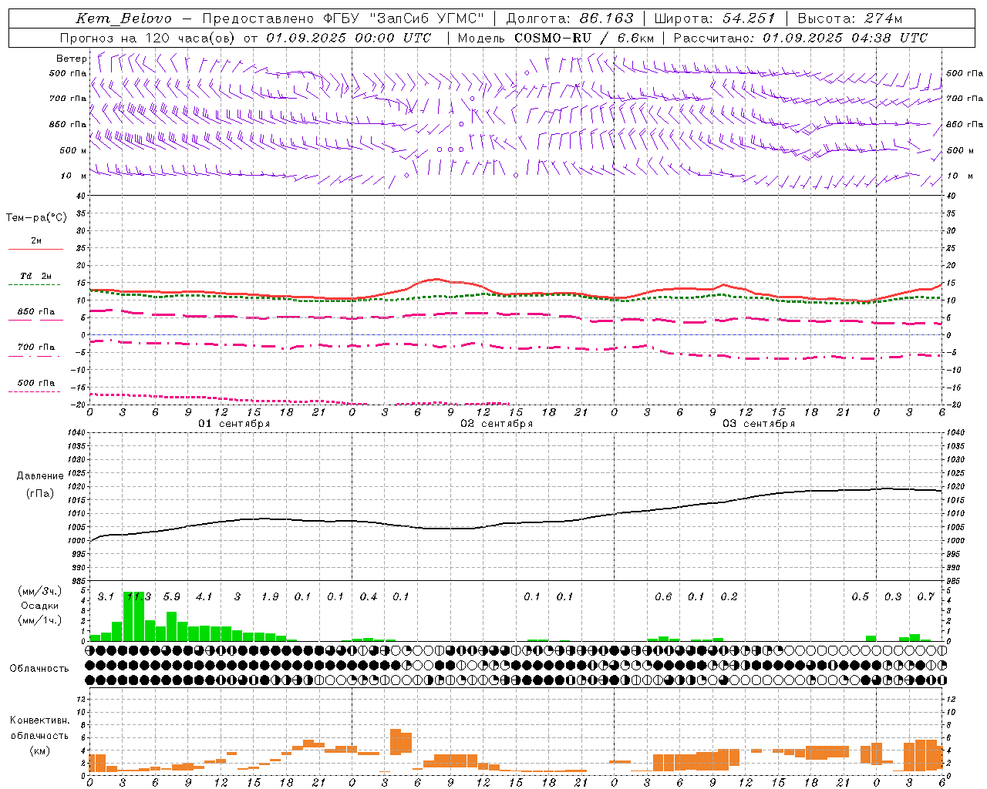
Task: Click the 0.7 precipitation value
Action: point(925,597)
